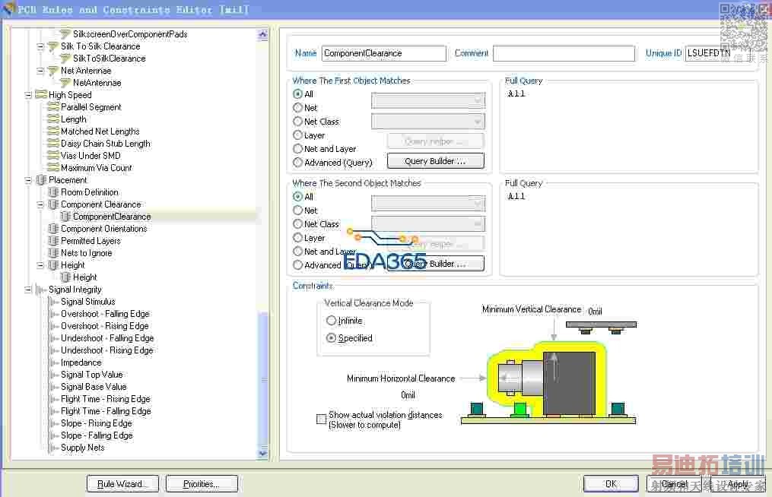This screenshot has height=497, width=772.
Task: Click the SilkscreenOverComponentPads rule icon
Action: point(65,34)
